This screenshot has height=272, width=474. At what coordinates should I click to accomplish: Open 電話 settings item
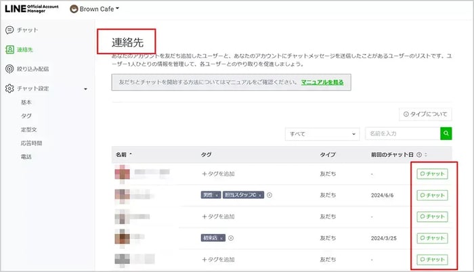tap(26, 156)
